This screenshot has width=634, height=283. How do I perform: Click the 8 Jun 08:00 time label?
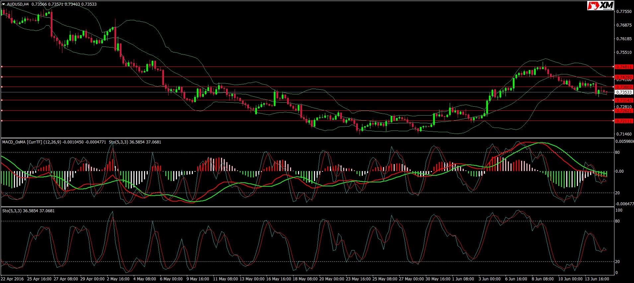pyautogui.click(x=543, y=279)
